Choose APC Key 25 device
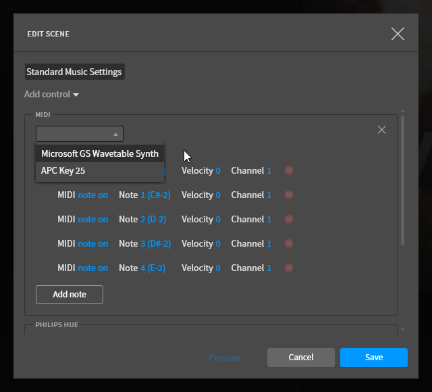Image resolution: width=432 pixels, height=392 pixels. coord(100,171)
